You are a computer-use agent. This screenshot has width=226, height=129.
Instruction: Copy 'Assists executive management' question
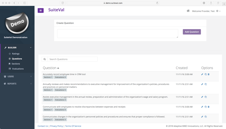coord(206,97)
